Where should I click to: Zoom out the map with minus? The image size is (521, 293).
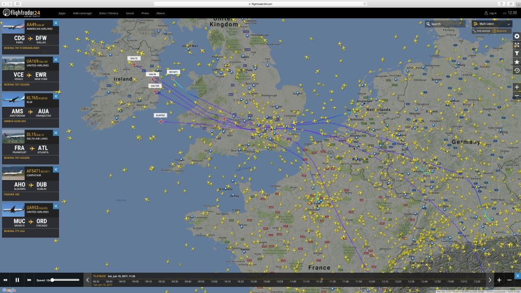coord(517,96)
